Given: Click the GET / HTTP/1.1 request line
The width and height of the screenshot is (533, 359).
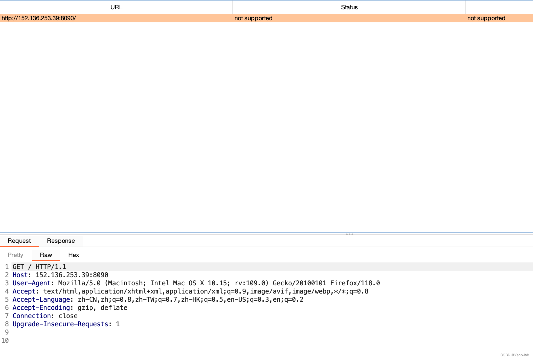Looking at the screenshot, I should pos(39,267).
